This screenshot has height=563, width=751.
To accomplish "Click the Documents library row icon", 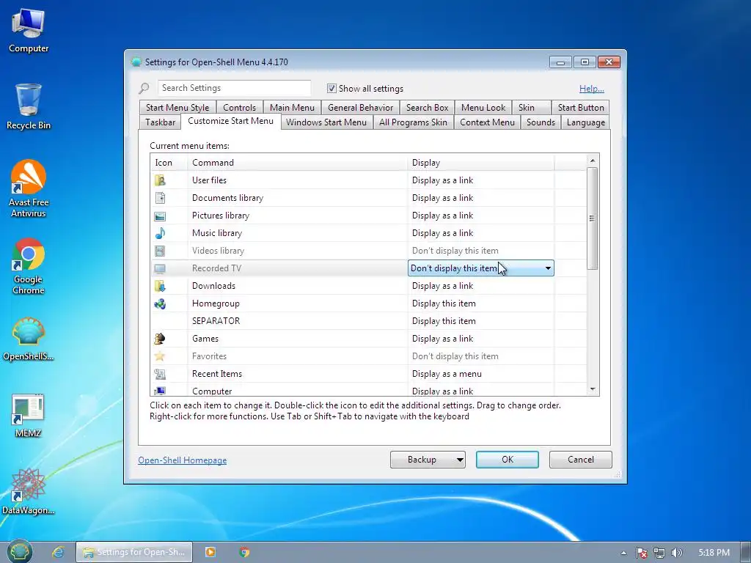I will tap(160, 198).
